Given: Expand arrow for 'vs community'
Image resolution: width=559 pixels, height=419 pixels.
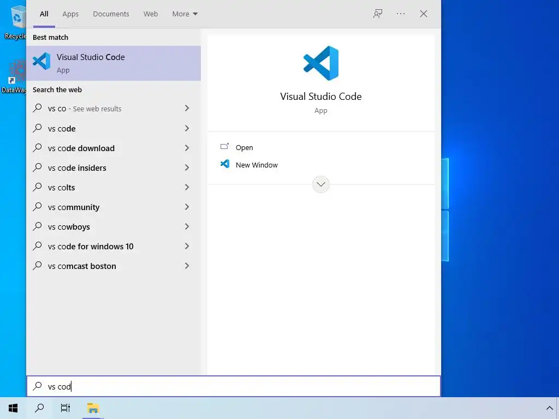Looking at the screenshot, I should (187, 207).
